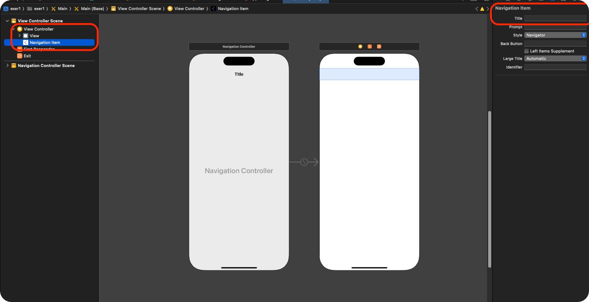Collapse the View Controller outline row
589x302 pixels.
[x=14, y=29]
